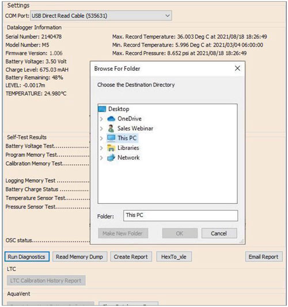
Task: Click the Min. Record Temperature line
Action: click(x=188, y=45)
